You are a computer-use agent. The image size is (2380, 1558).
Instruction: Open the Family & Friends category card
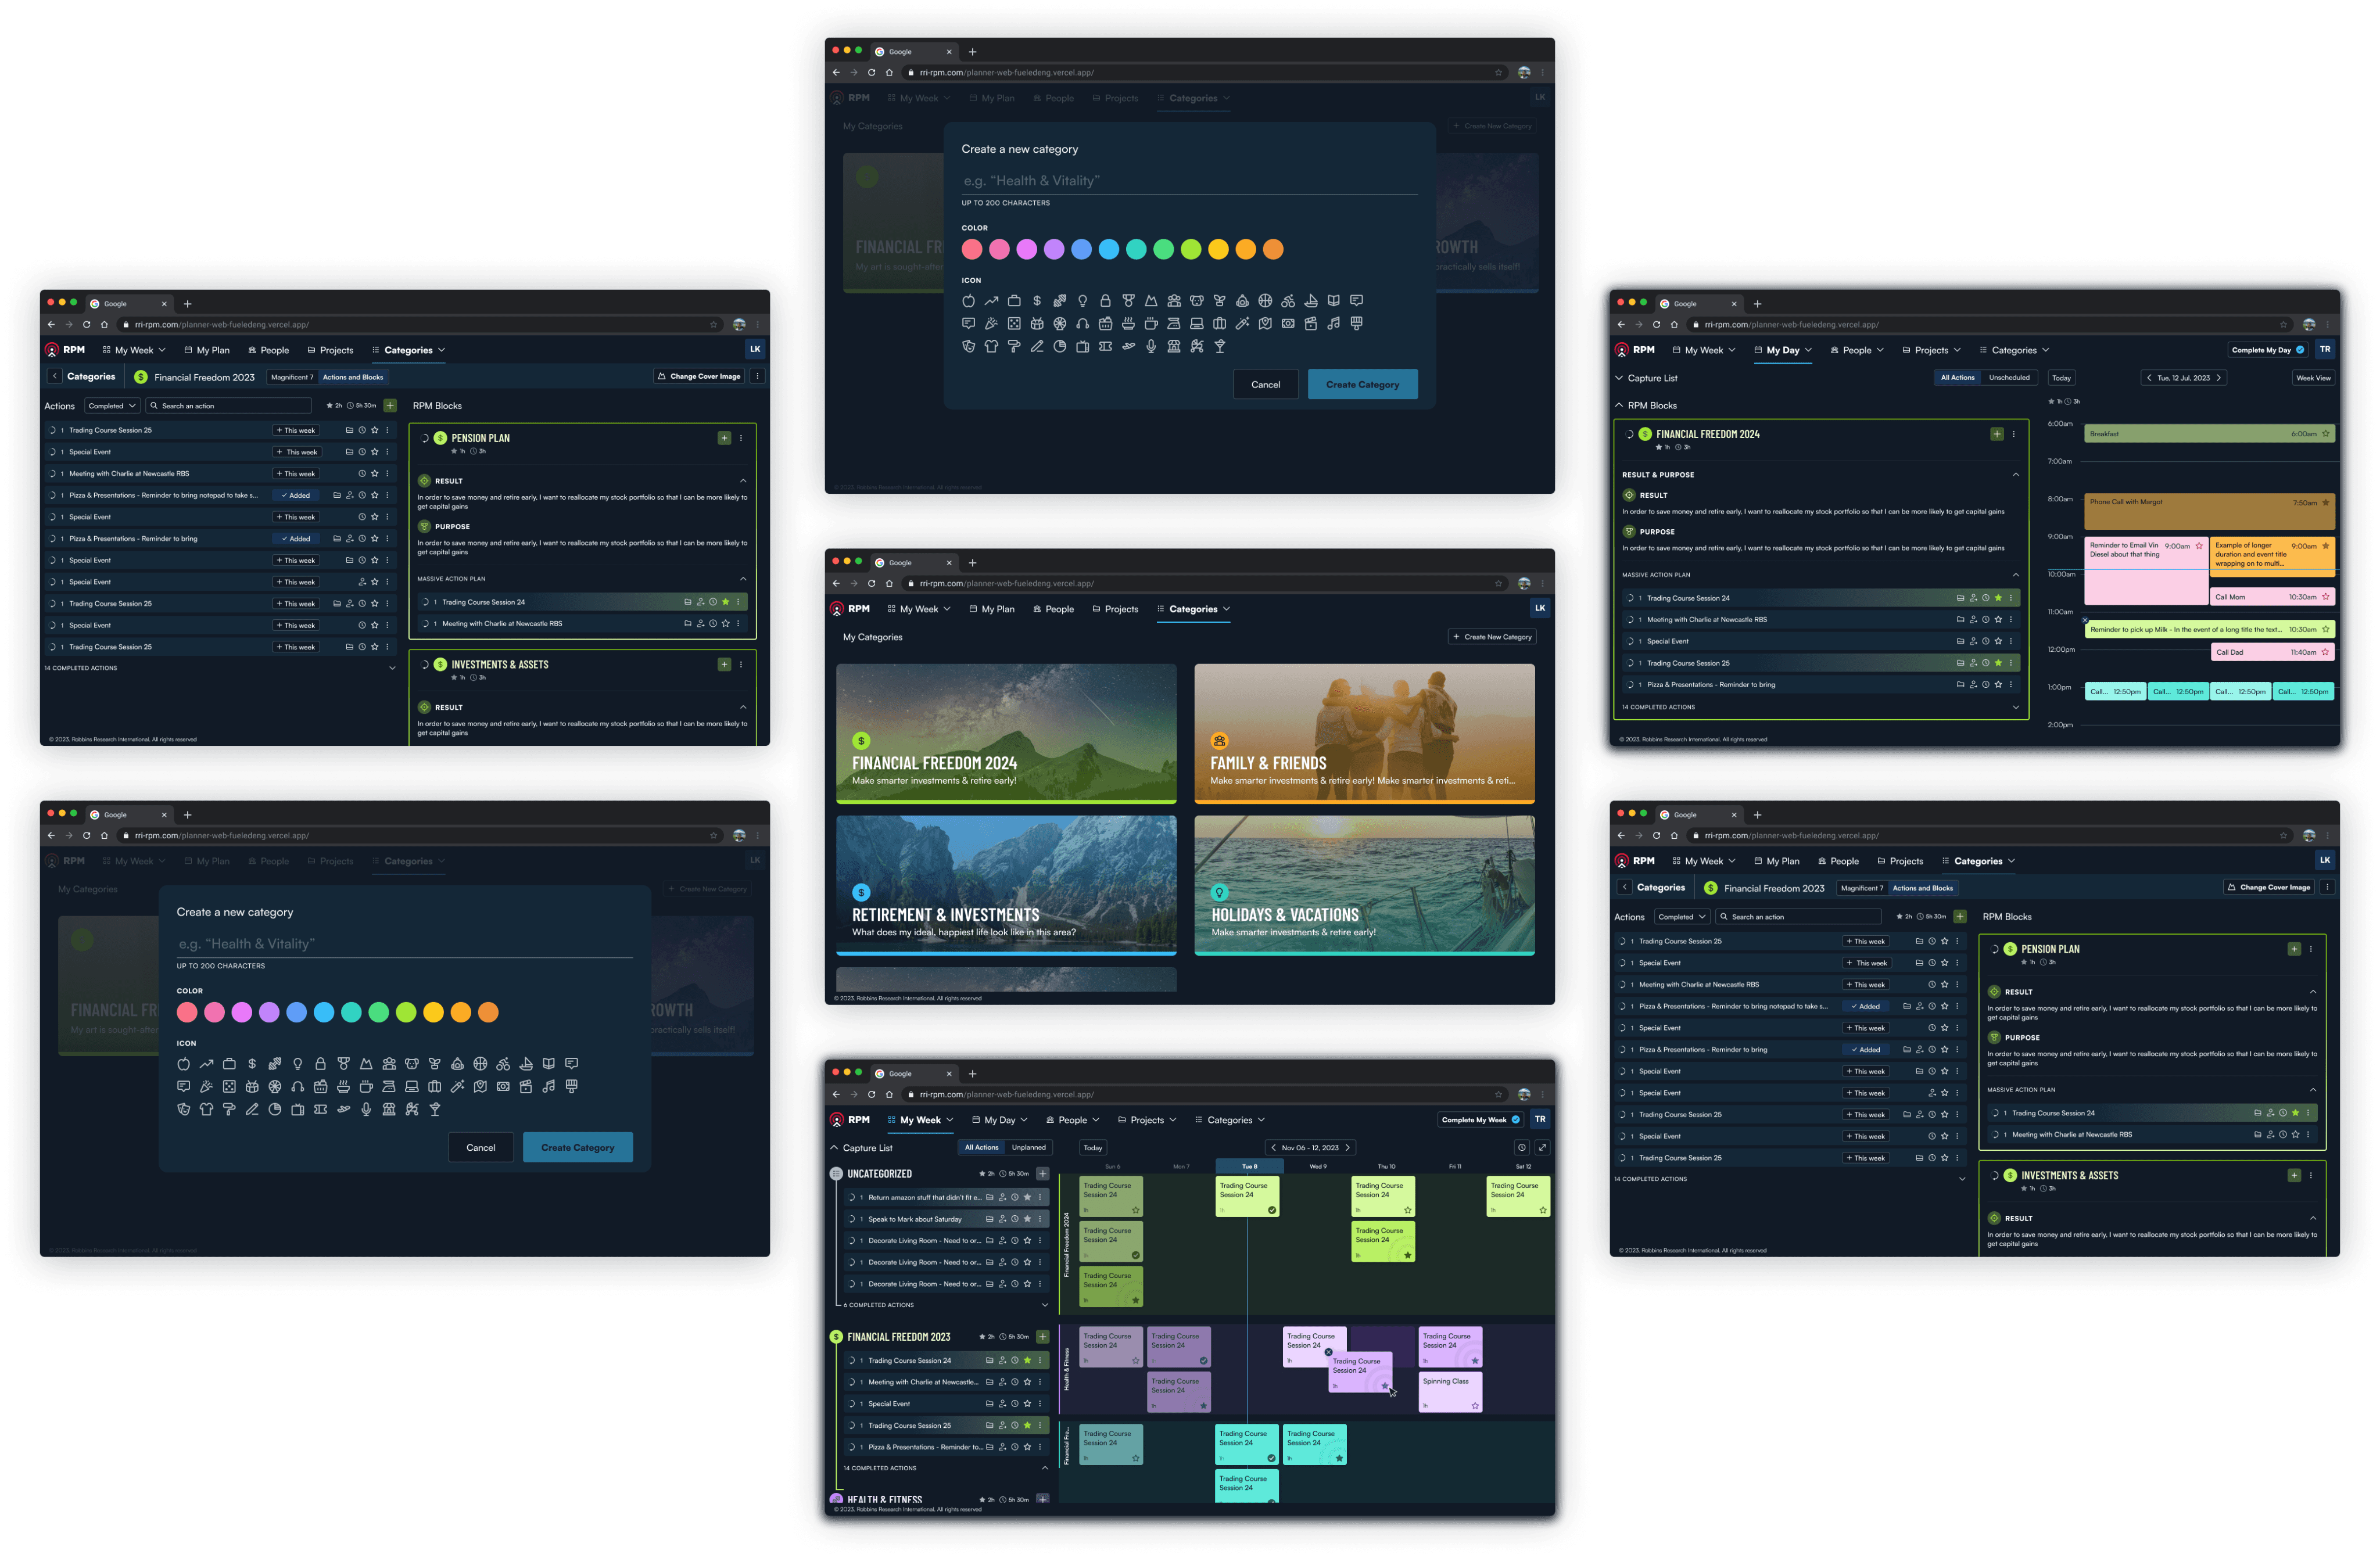point(1363,733)
